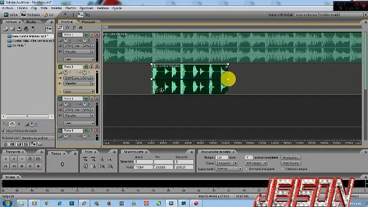Screen dimensions: 368x207
Task: Mute Pista 4 with its M button
Action: (86, 131)
